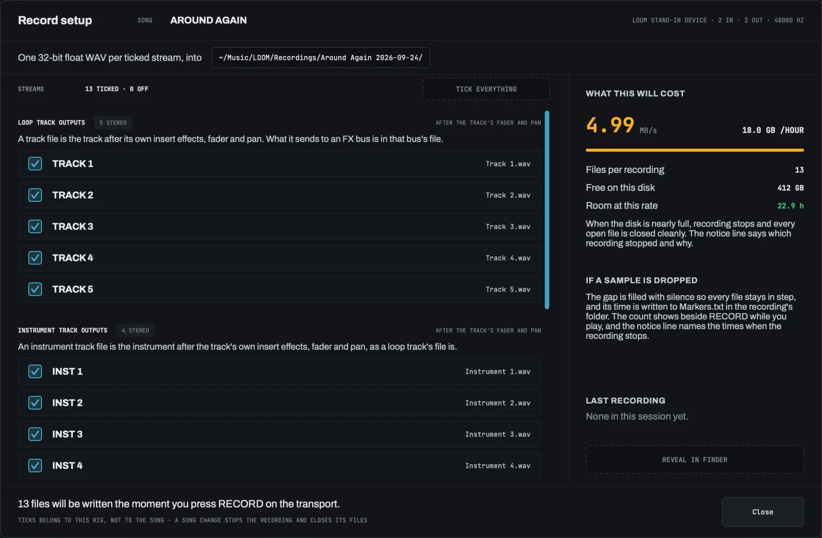Select the 'Instrument 2.wav' file name
The image size is (822, 538).
[x=498, y=402]
